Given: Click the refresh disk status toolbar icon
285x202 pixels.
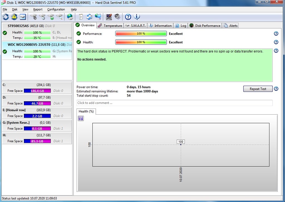Looking at the screenshot, I should (x=6, y=17).
